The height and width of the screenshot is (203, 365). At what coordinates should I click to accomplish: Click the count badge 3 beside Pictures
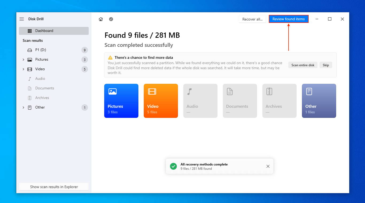click(85, 60)
